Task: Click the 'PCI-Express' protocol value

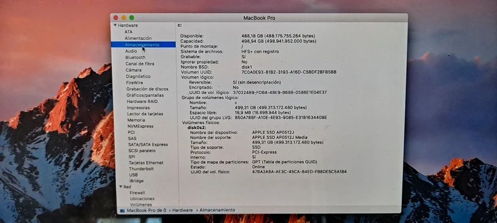Action: click(x=265, y=152)
